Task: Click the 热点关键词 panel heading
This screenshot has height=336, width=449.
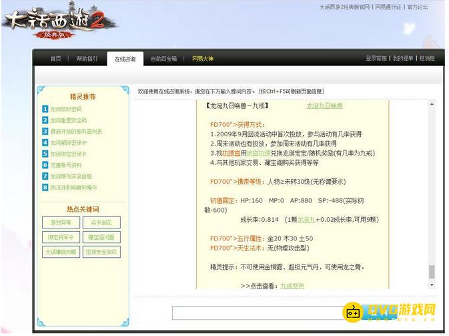Action: (83, 209)
